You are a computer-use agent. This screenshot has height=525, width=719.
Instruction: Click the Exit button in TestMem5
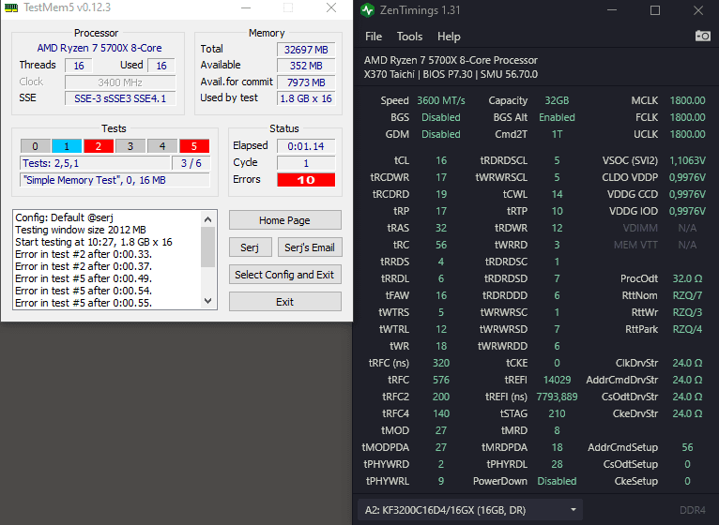284,302
